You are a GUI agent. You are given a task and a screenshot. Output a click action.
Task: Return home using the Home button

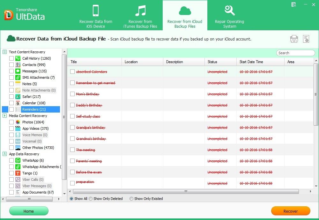tap(29, 211)
